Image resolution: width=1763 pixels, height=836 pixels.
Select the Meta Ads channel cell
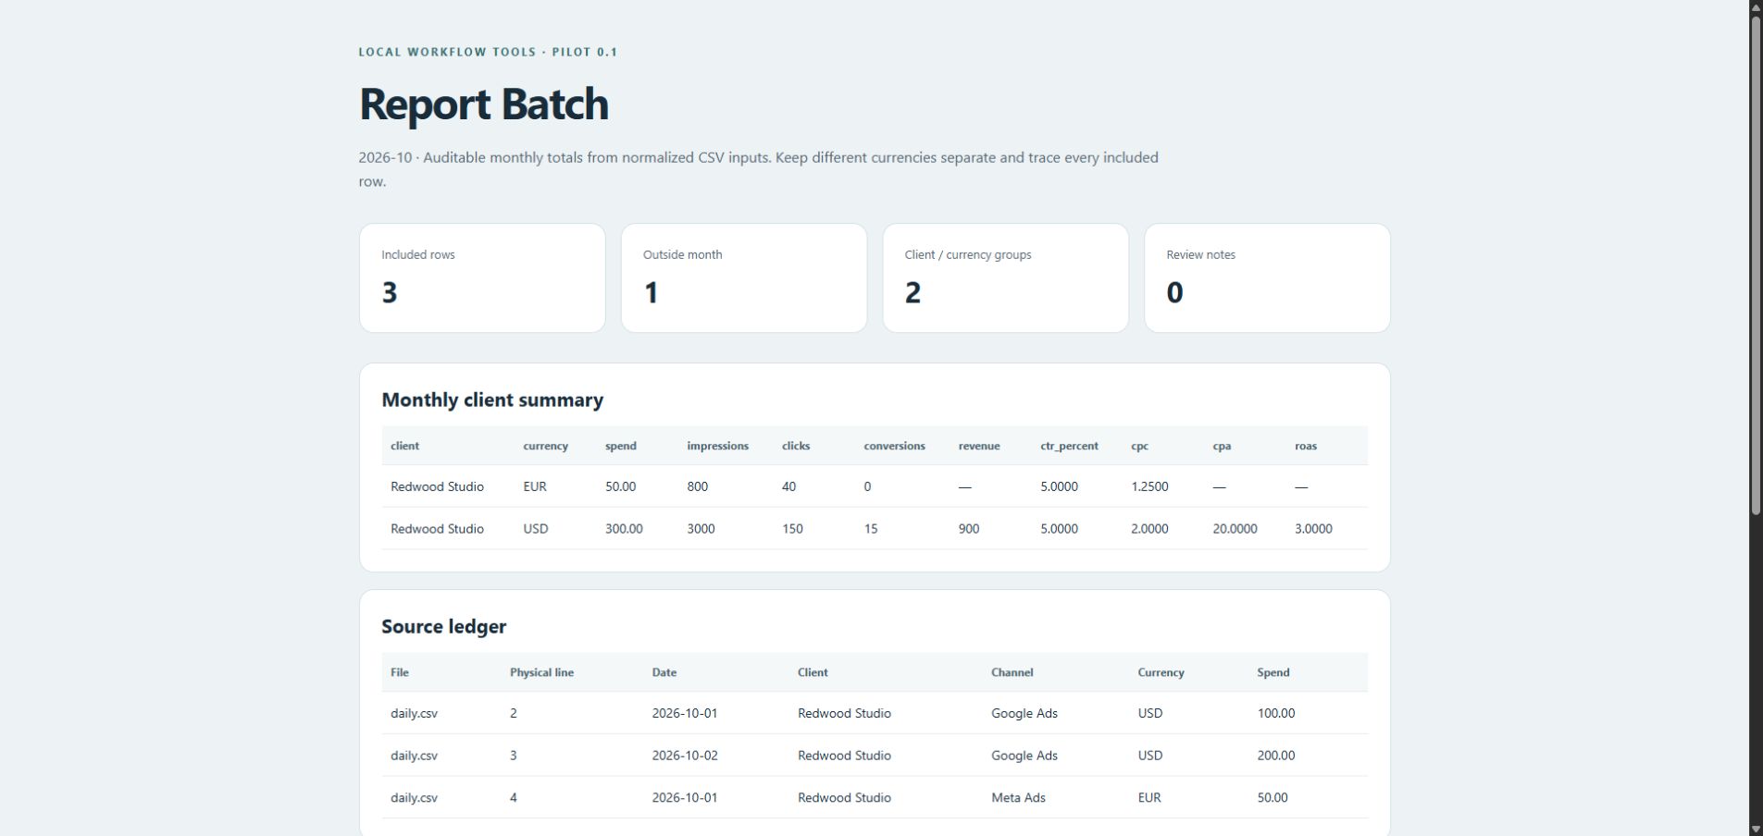pos(1018,797)
